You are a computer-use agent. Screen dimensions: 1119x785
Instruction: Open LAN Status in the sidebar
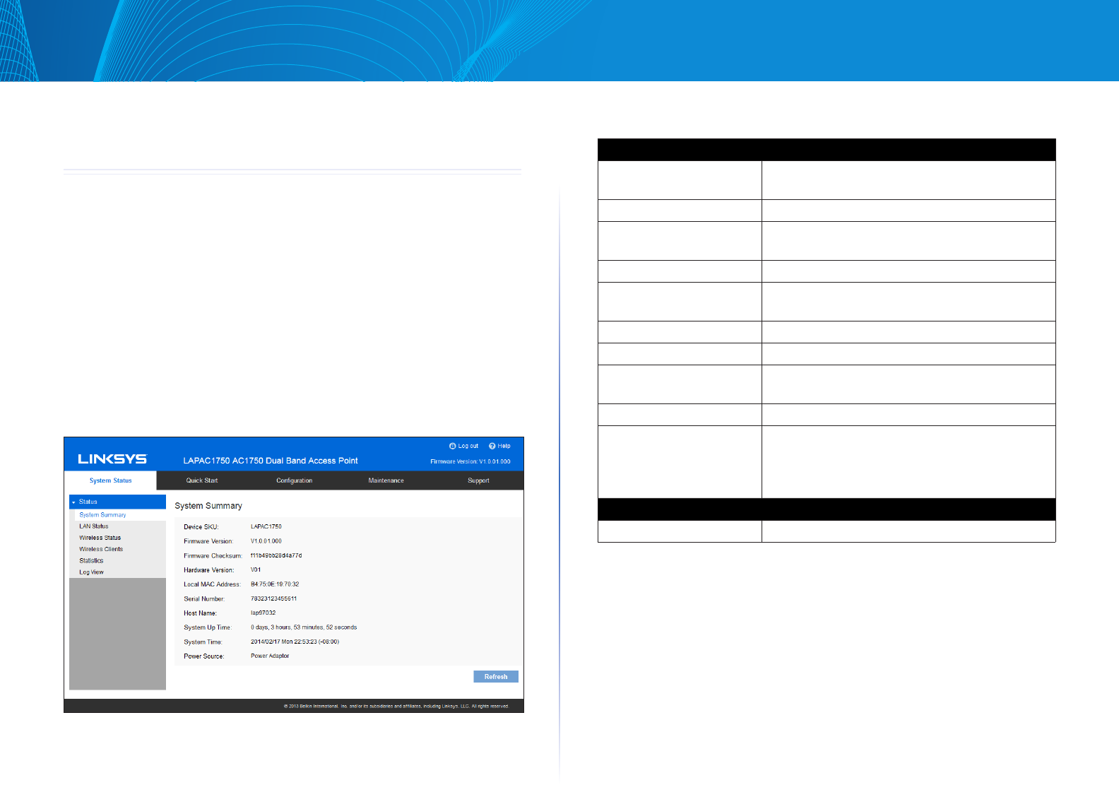[x=94, y=526]
